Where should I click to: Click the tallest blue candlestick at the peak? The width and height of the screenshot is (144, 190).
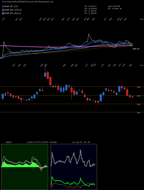tap(45, 75)
